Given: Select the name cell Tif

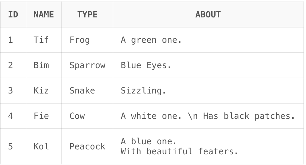Looking at the screenshot, I should (41, 40).
